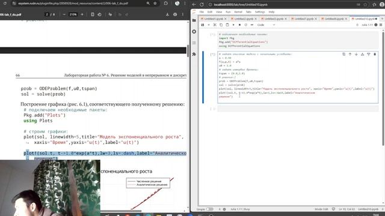Open the Extension Manager puzzle icon
The height and width of the screenshot is (216, 385).
[x=194, y=54]
